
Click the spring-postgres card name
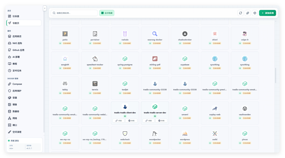click(125, 65)
